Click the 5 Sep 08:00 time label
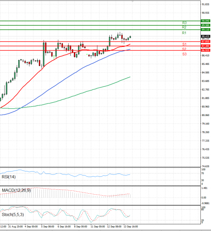The height and width of the screenshot is (231, 211). 47,226
